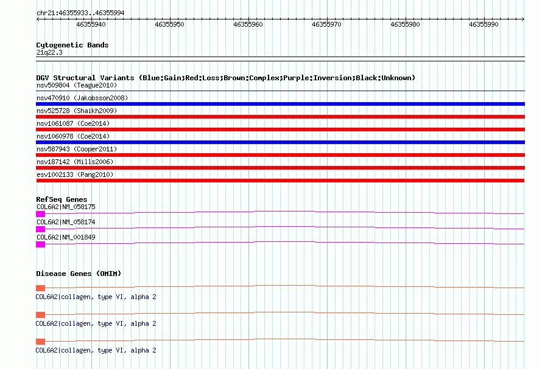Screen dimensions: 542x369
Task: Click variant label nsv587943 (Cooper2011)
Action: click(x=77, y=149)
